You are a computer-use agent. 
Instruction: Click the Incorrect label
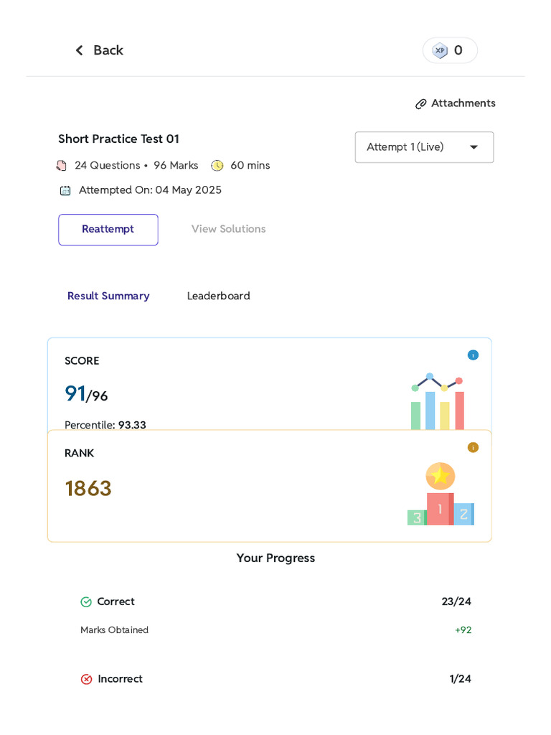tap(120, 679)
